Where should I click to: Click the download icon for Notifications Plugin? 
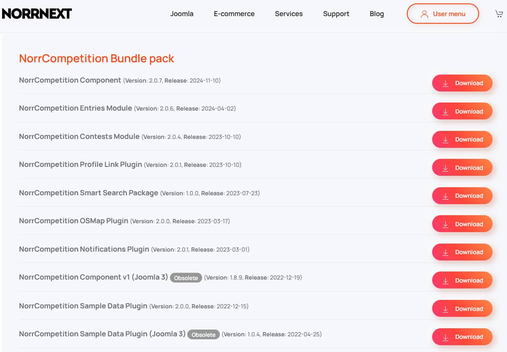(x=445, y=252)
